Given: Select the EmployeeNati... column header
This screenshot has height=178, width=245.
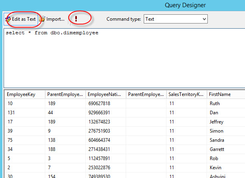Looking at the screenshot, I should (x=105, y=94).
